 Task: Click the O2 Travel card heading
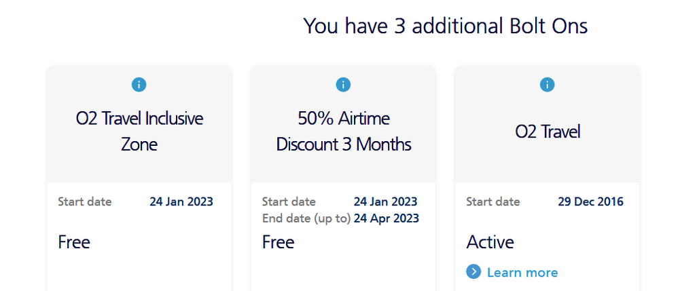pyautogui.click(x=548, y=132)
